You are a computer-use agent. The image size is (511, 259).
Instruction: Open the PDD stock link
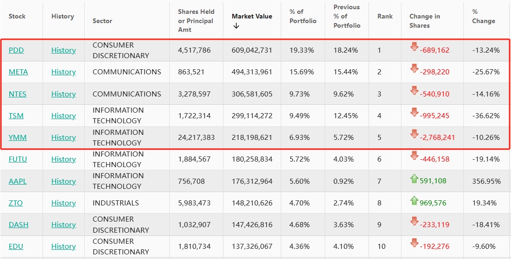pos(16,50)
